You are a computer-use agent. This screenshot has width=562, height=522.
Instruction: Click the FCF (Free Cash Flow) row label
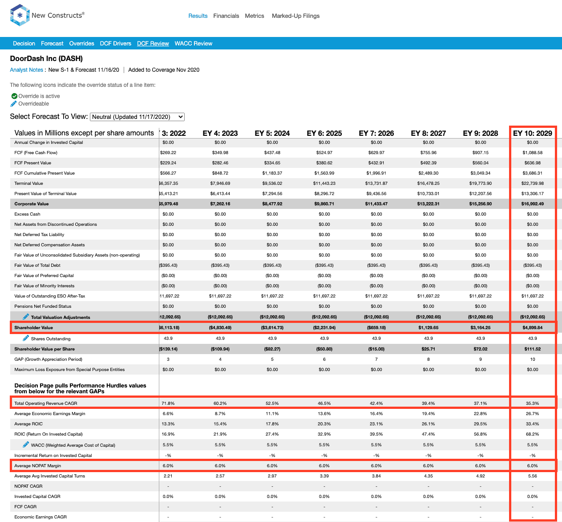tap(36, 153)
